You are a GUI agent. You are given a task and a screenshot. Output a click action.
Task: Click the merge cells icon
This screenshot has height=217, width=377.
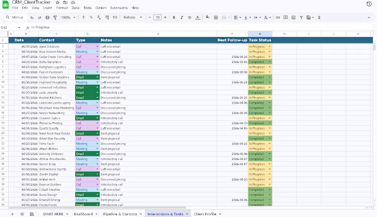224,17
